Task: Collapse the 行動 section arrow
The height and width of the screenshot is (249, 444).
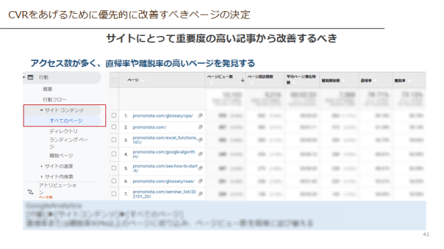Action: click(24, 77)
